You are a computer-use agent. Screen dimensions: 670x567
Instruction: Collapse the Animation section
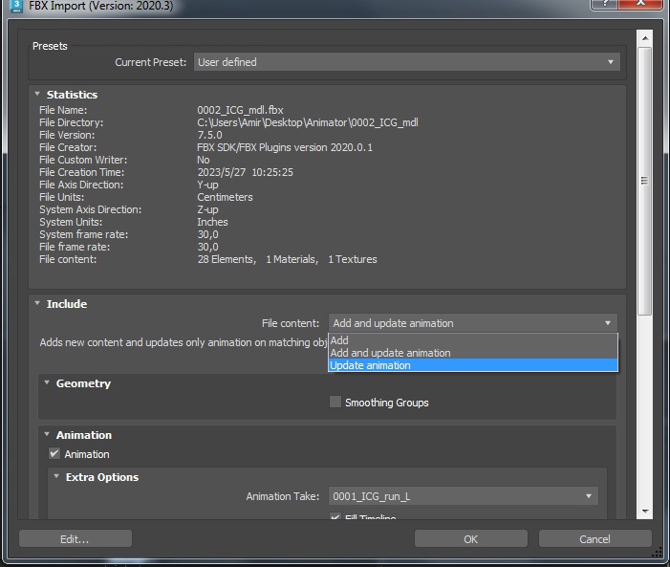pyautogui.click(x=47, y=434)
